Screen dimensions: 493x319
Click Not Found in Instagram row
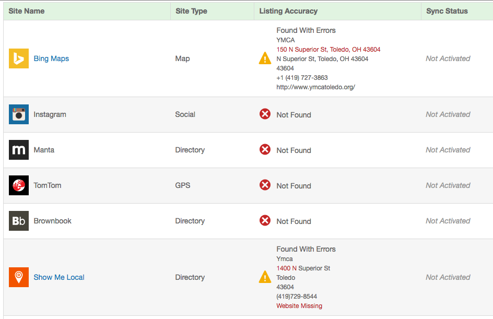[x=294, y=115]
